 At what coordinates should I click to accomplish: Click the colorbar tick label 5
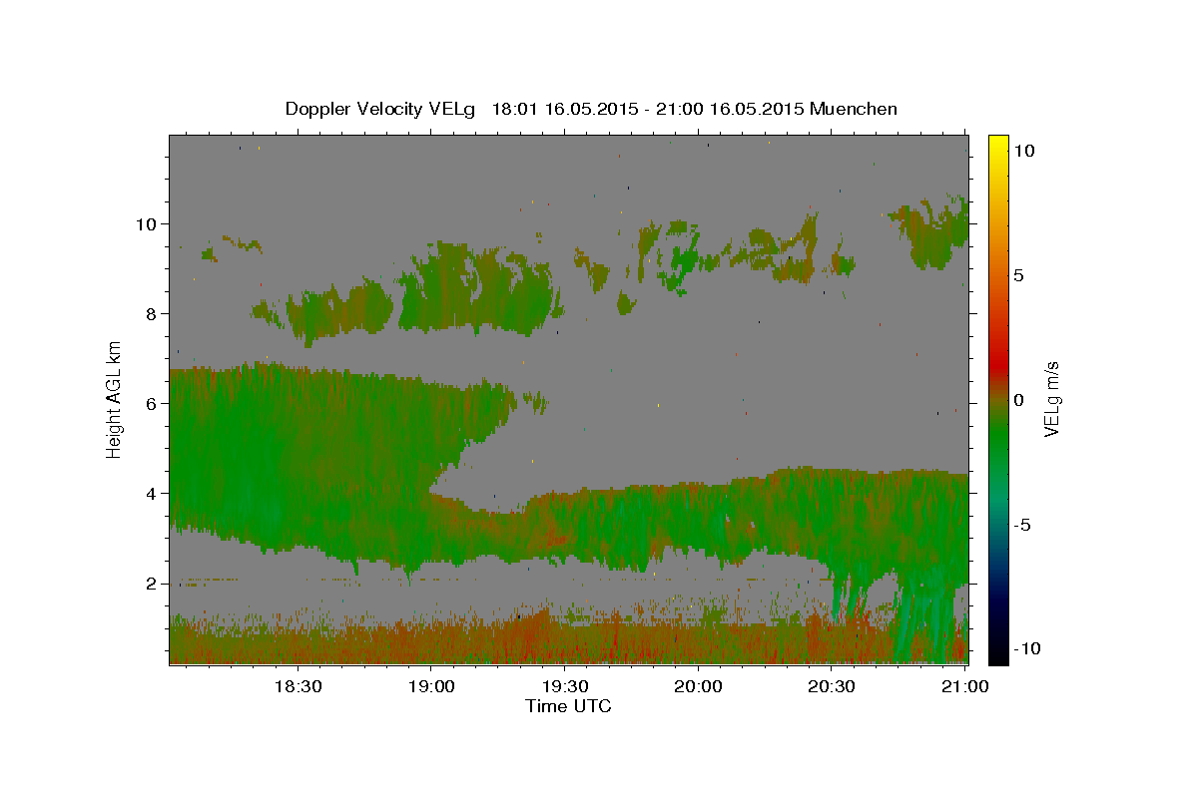click(1019, 275)
